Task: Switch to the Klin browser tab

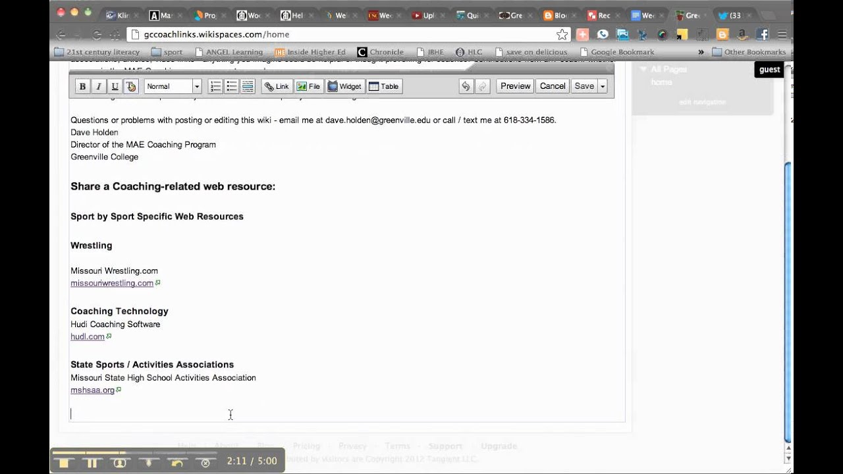Action: click(x=122, y=15)
